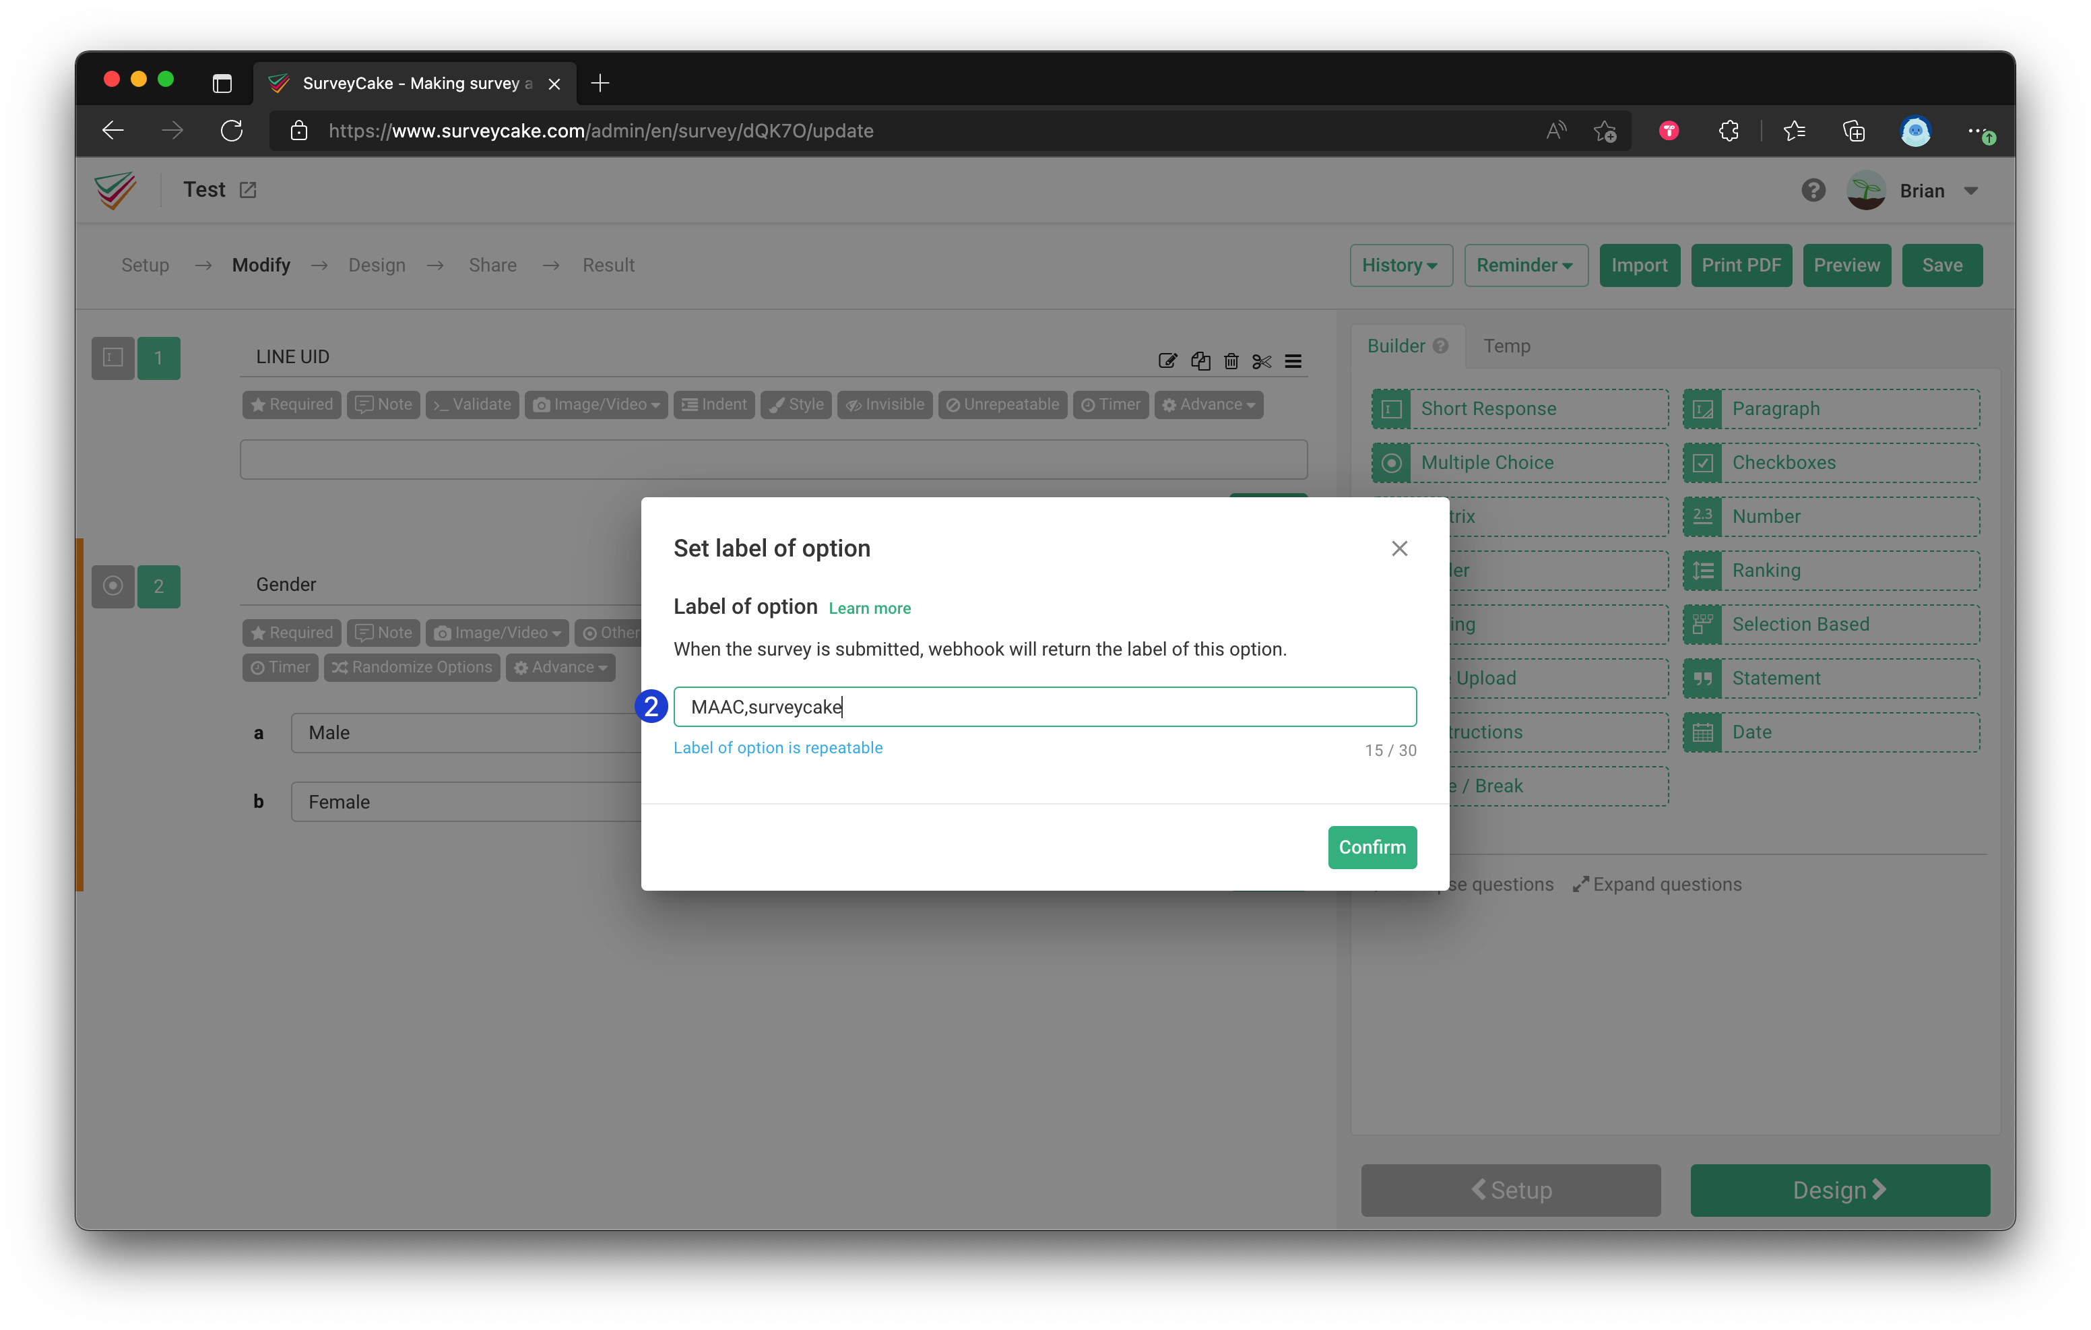Go to the Result step in breadcrumb
This screenshot has height=1330, width=2091.
coord(609,266)
